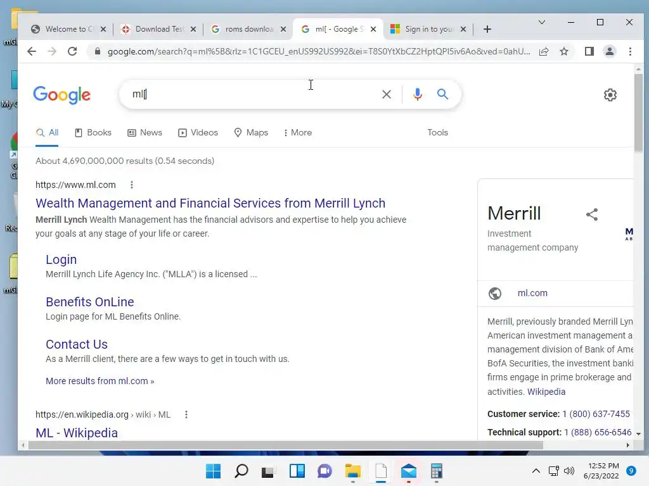Open Windows taskbar Search
This screenshot has width=649, height=486.
tap(241, 471)
